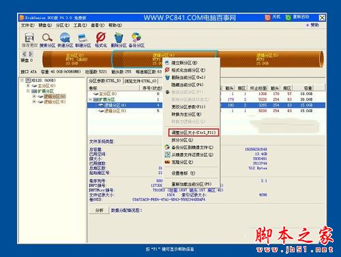This screenshot has width=341, height=257.
Task: Choose 调整分区大小(Ctrl_F11) from context menu
Action: (x=194, y=133)
